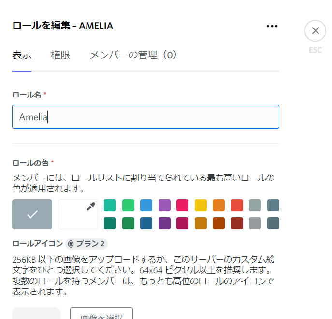The width and height of the screenshot is (332, 319).
Task: Click the プラン 2 badge
Action: pyautogui.click(x=87, y=244)
